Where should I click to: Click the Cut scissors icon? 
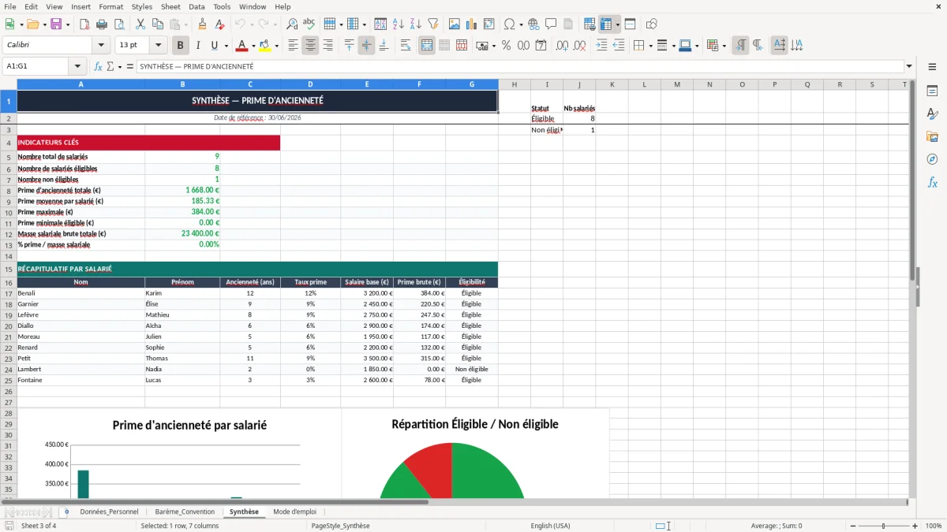click(140, 24)
